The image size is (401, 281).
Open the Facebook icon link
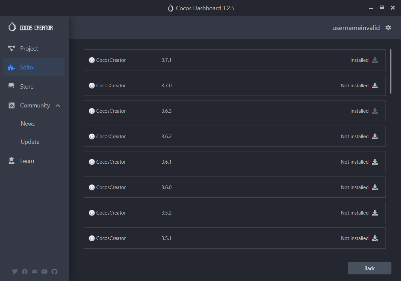pos(25,271)
